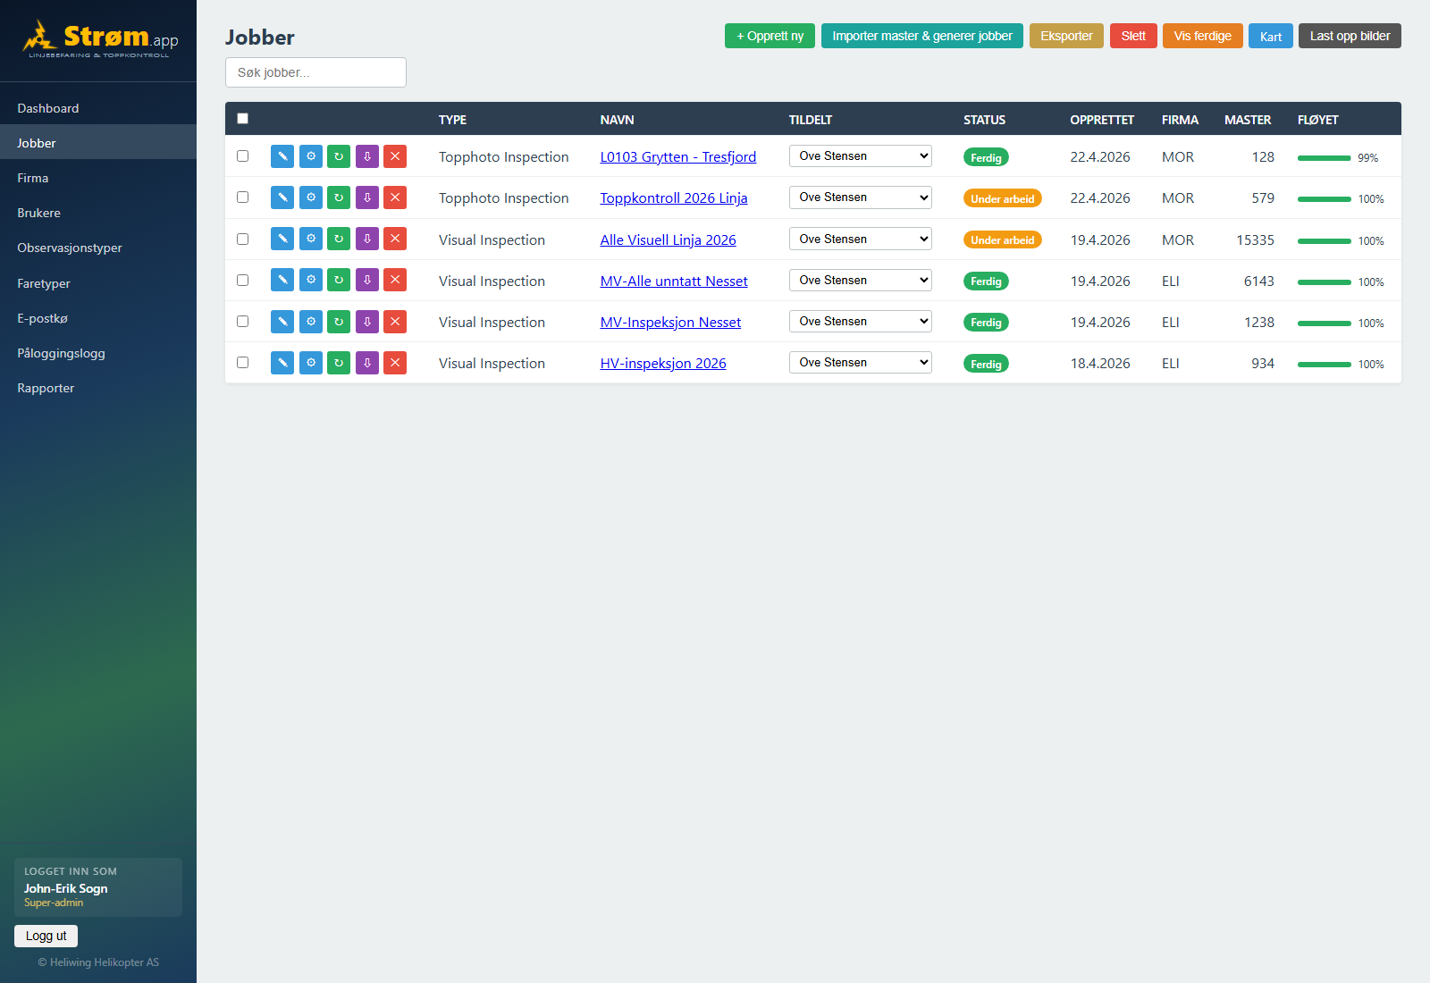Delete MV-Alle unntatt Nesset with red X
This screenshot has width=1430, height=983.
395,280
